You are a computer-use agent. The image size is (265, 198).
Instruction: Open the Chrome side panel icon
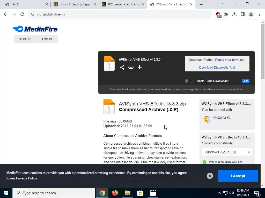(243, 14)
